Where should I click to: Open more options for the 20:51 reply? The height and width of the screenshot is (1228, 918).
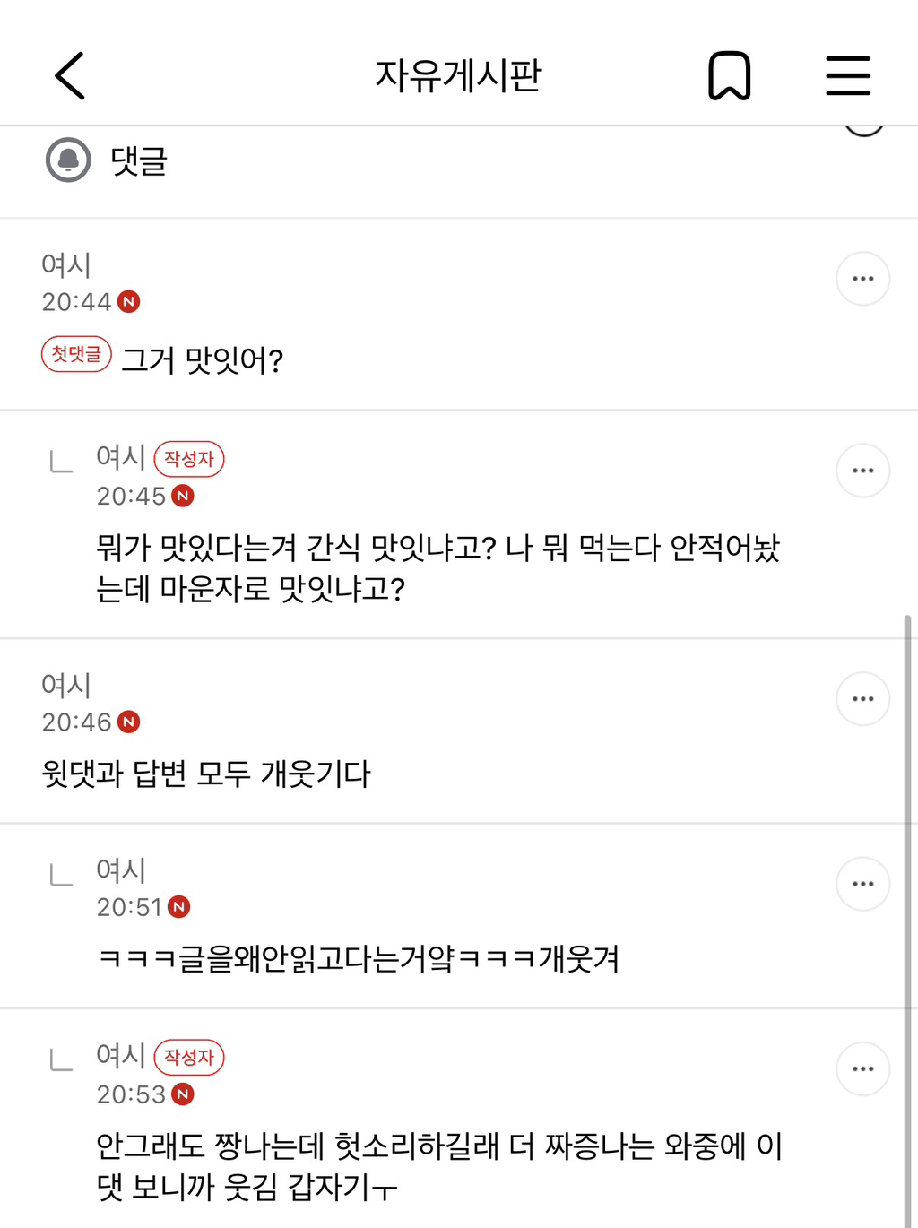pyautogui.click(x=862, y=884)
